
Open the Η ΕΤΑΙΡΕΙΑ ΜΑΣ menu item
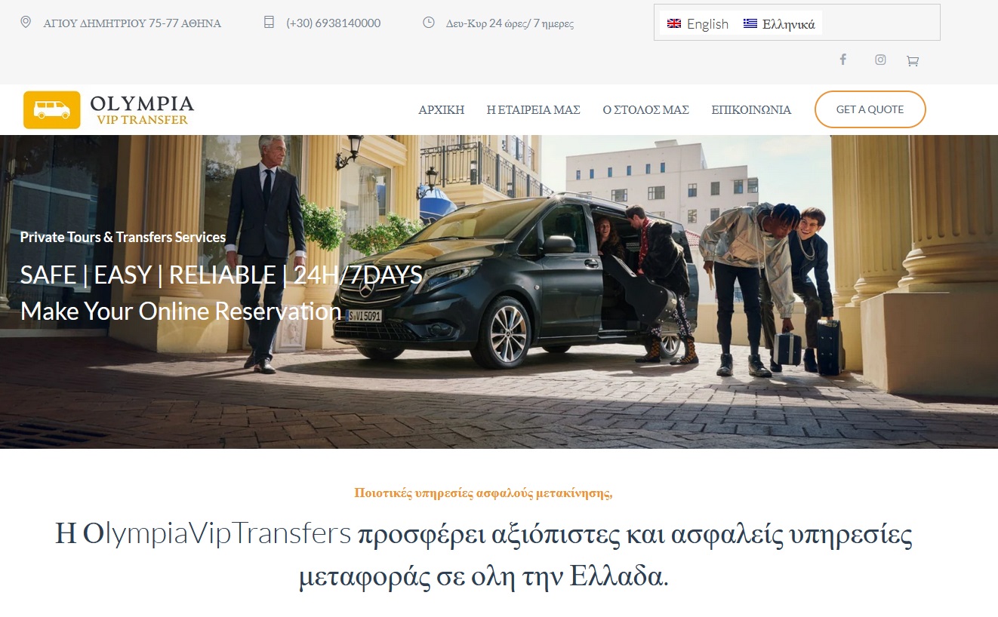click(x=534, y=109)
